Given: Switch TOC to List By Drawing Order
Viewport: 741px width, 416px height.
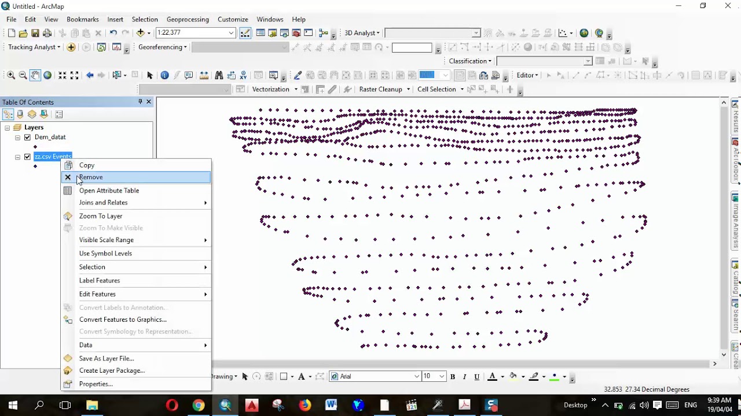Looking at the screenshot, I should pos(8,114).
